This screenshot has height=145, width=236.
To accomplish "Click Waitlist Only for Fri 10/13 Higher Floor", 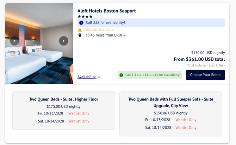I will click(79, 113).
